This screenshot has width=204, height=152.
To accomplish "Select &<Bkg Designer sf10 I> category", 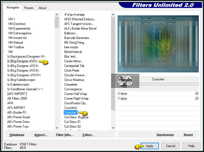I will click(x=22, y=61).
